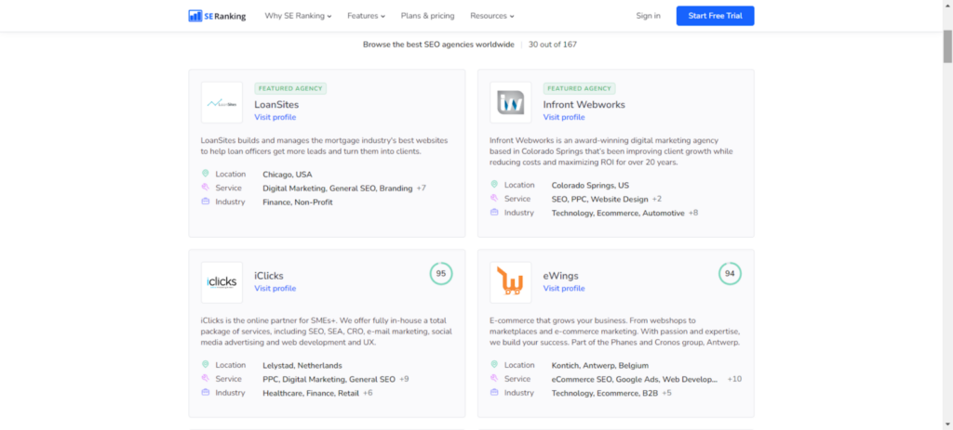Click the page vertical scrollbar thumb

[947, 46]
